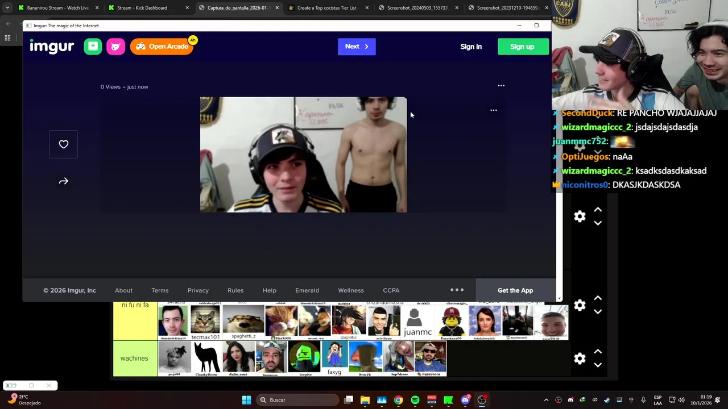Move wachines row down
728x409 pixels.
pyautogui.click(x=598, y=365)
